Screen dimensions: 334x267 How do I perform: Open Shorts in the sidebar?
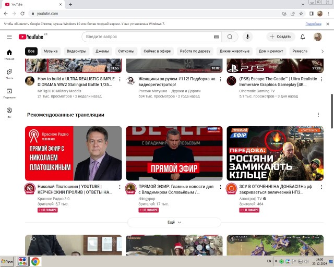pyautogui.click(x=9, y=74)
